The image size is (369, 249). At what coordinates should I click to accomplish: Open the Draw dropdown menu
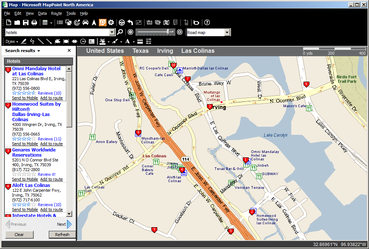pos(12,41)
